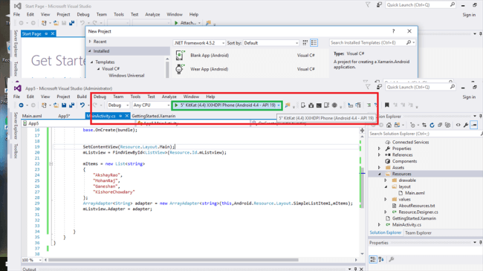The width and height of the screenshot is (483, 271).
Task: Collapse the mItems list code block
Action: coord(51,164)
